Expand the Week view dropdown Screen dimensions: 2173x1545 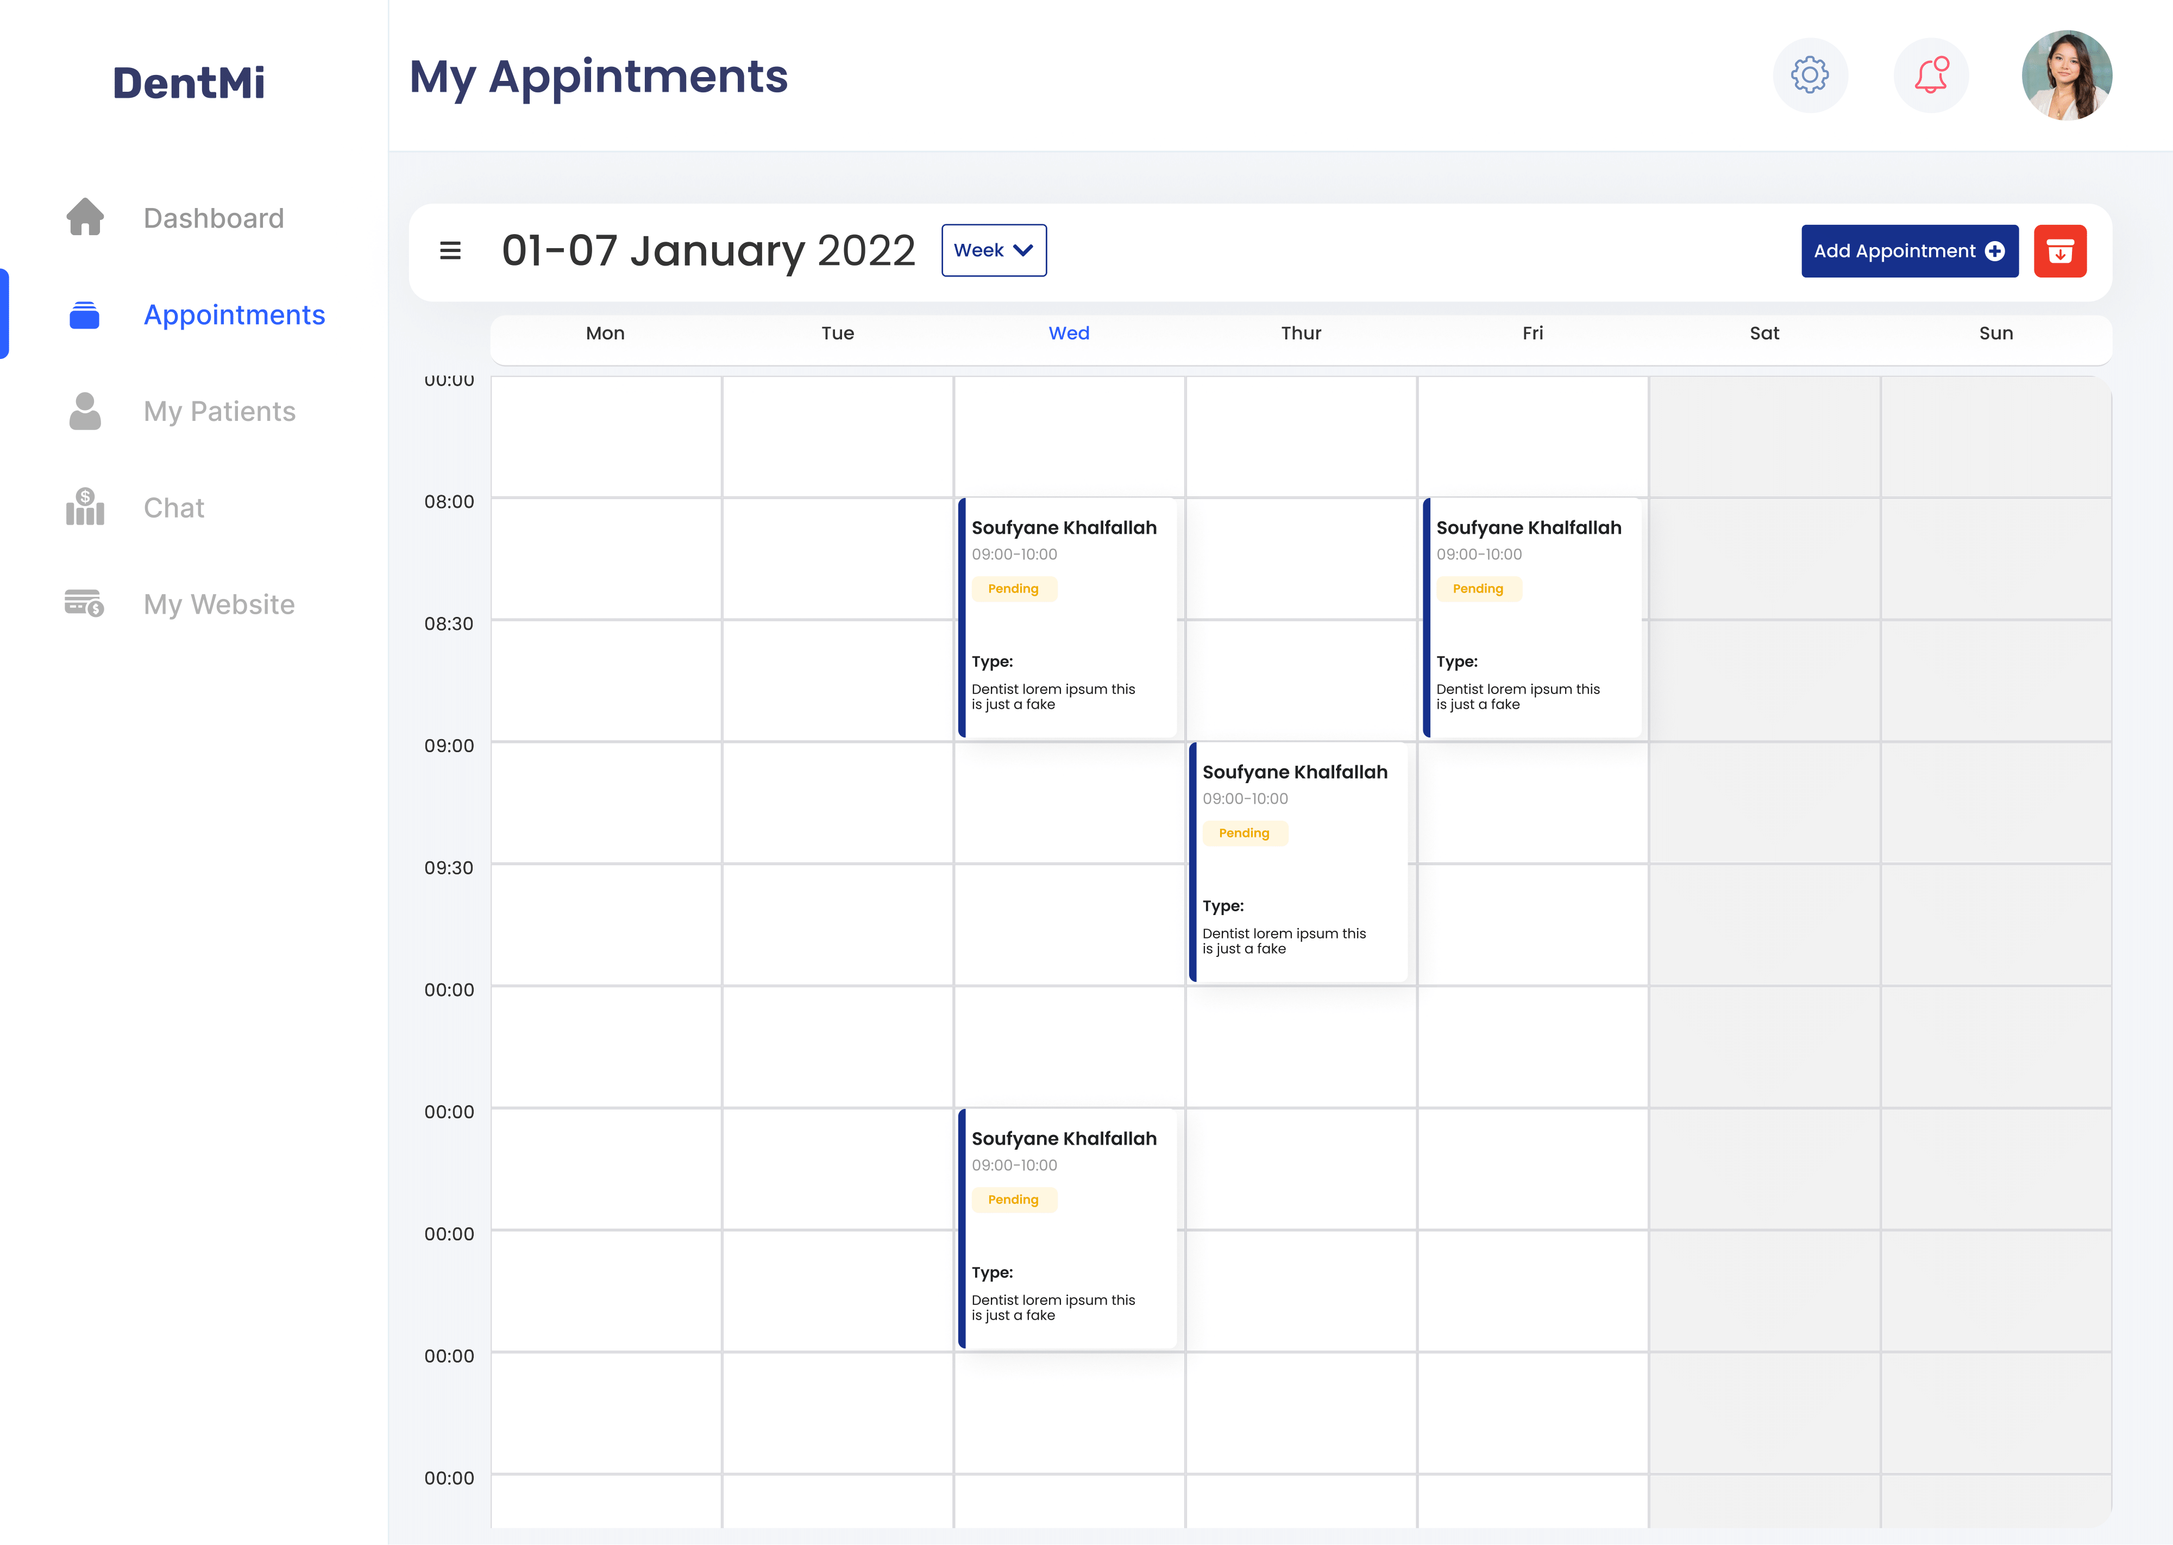[993, 250]
